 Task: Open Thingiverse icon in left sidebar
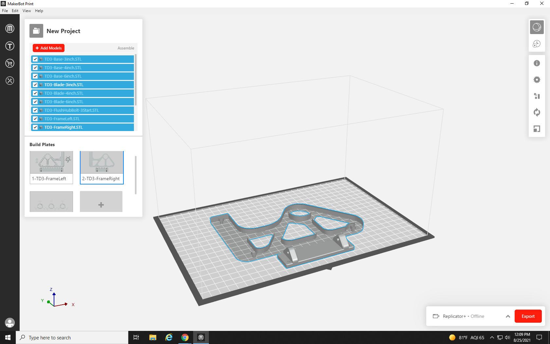[x=10, y=46]
